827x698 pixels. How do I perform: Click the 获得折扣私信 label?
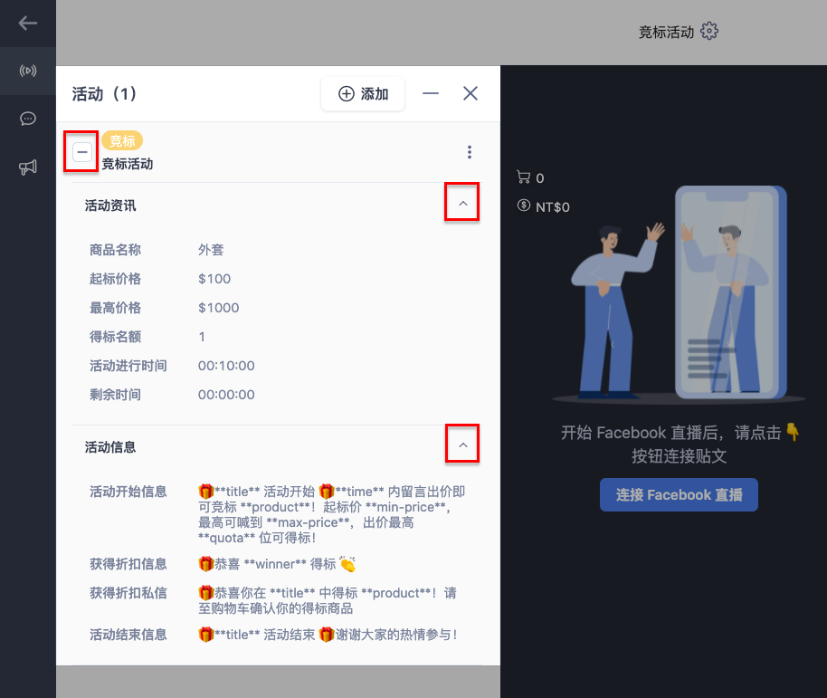coord(128,593)
